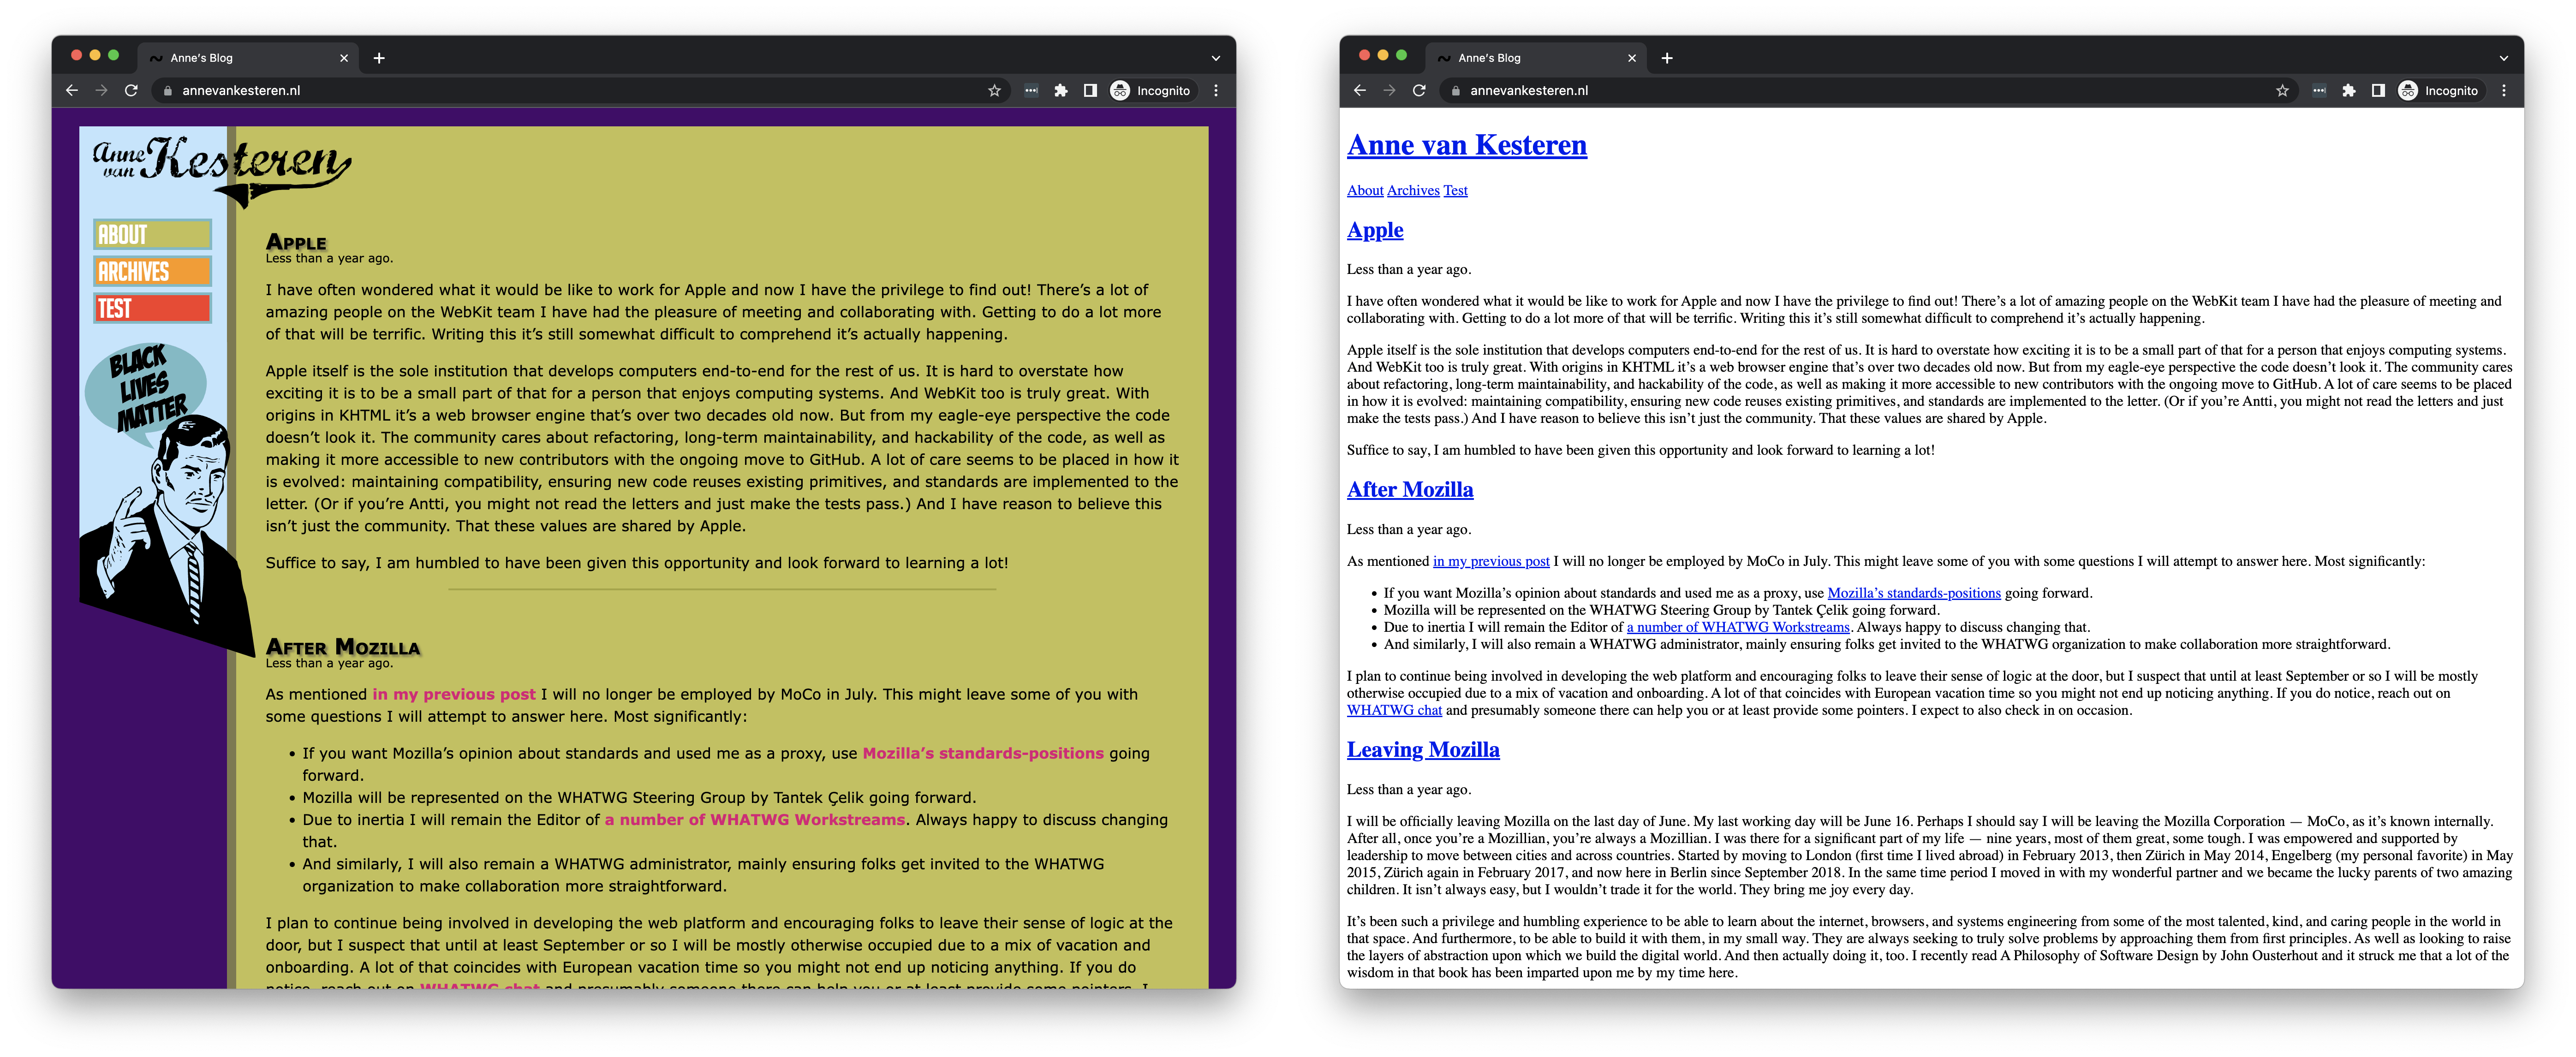This screenshot has height=1057, width=2576.
Task: Follow 'Mozilla's standards-positions' link in unstyled page
Action: coord(1913,593)
